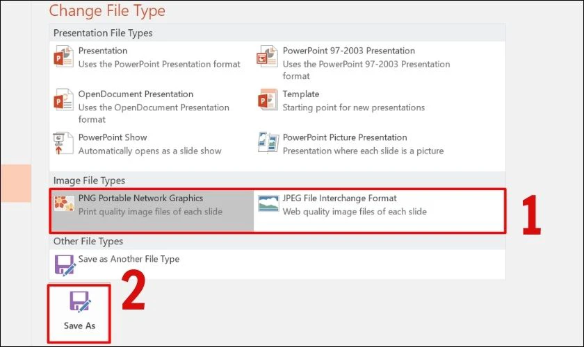Click the Template file type icon
The image size is (584, 347).
(268, 99)
